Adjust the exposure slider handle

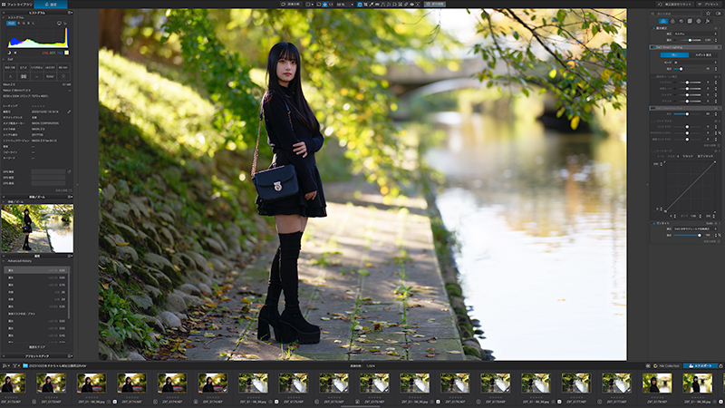[x=690, y=40]
